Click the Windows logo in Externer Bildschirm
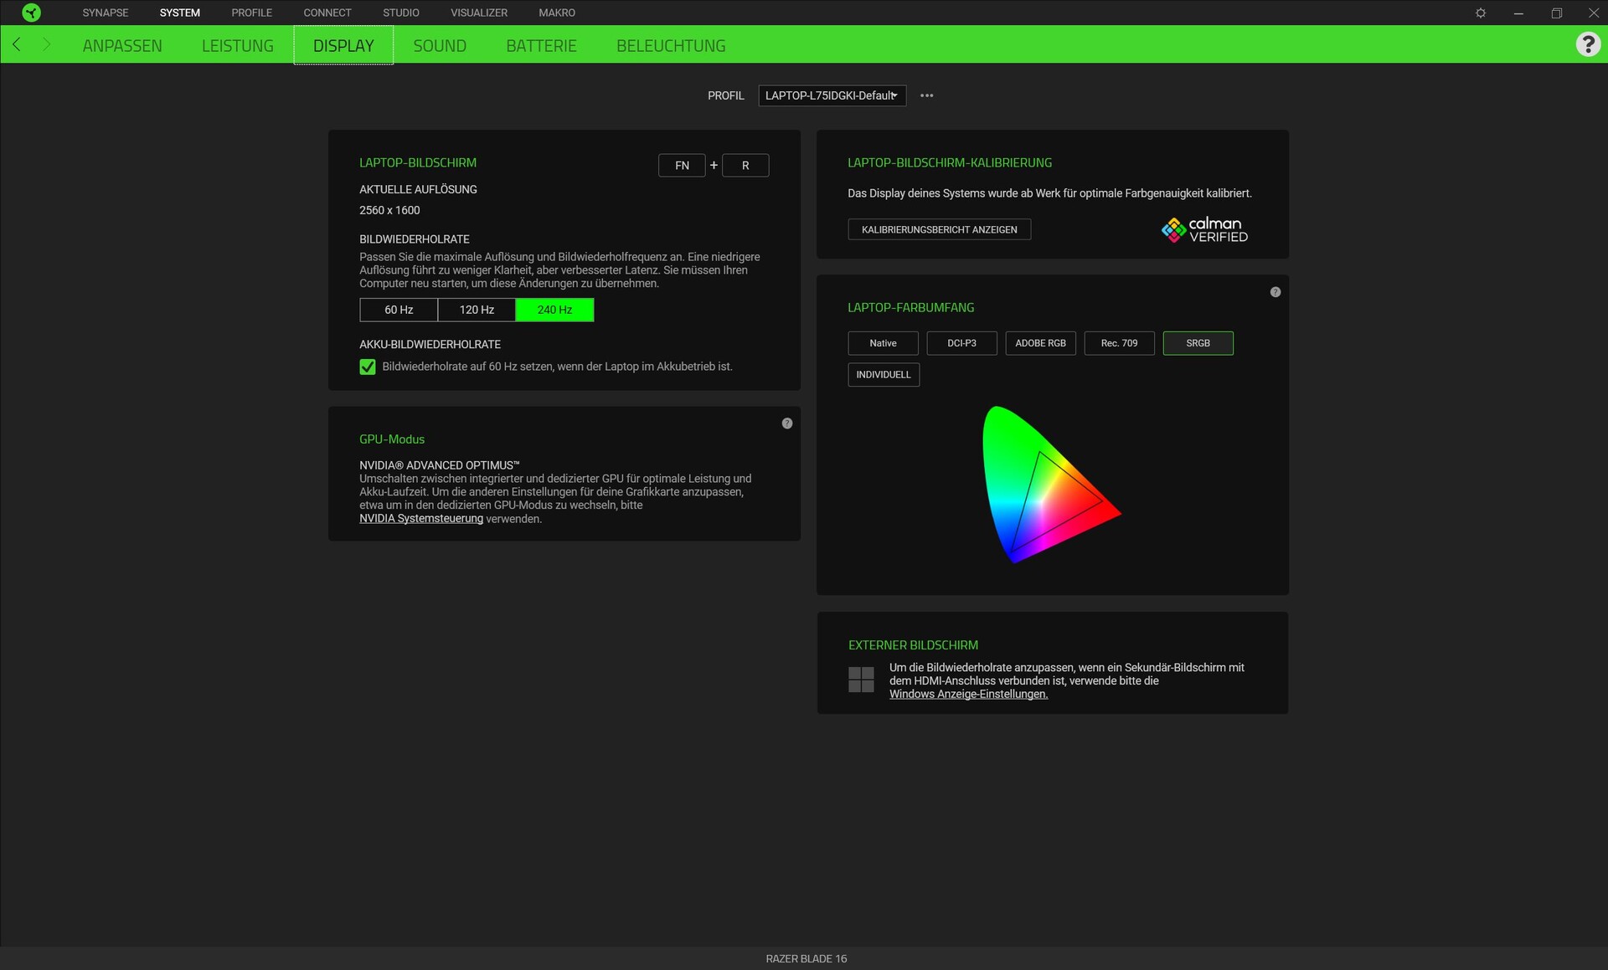Viewport: 1608px width, 970px height. click(860, 680)
